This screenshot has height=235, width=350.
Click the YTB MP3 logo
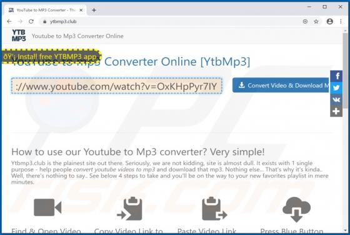pos(19,36)
